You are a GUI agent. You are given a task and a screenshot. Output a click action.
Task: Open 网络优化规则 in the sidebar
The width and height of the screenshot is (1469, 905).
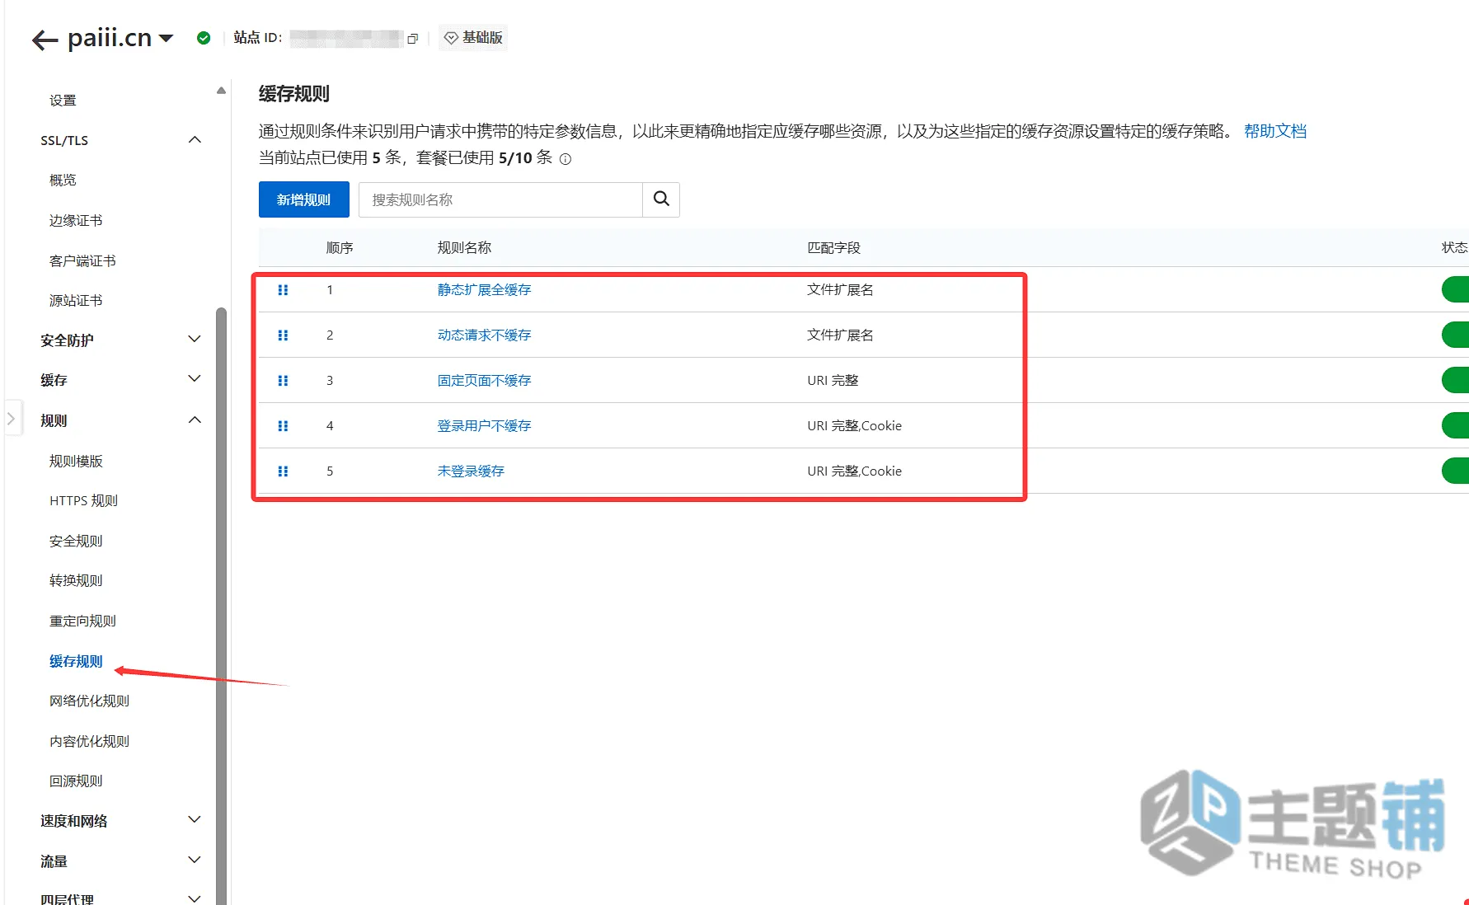(89, 701)
